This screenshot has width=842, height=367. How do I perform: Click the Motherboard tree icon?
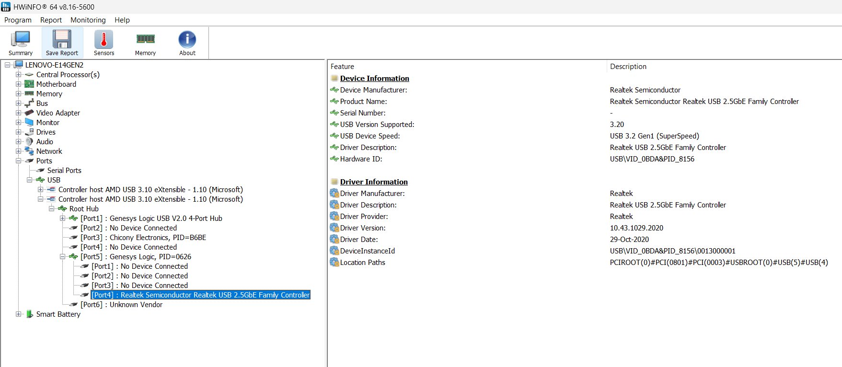[29, 84]
